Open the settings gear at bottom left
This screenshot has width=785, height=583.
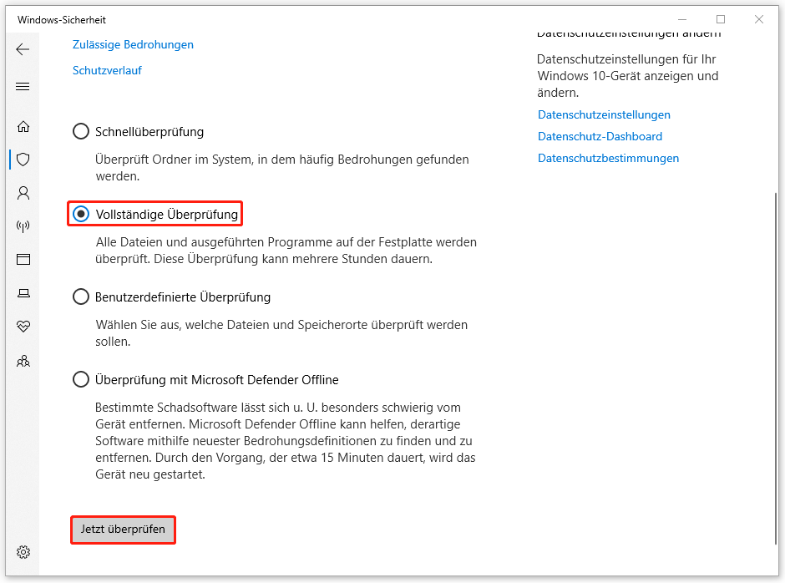coord(23,552)
